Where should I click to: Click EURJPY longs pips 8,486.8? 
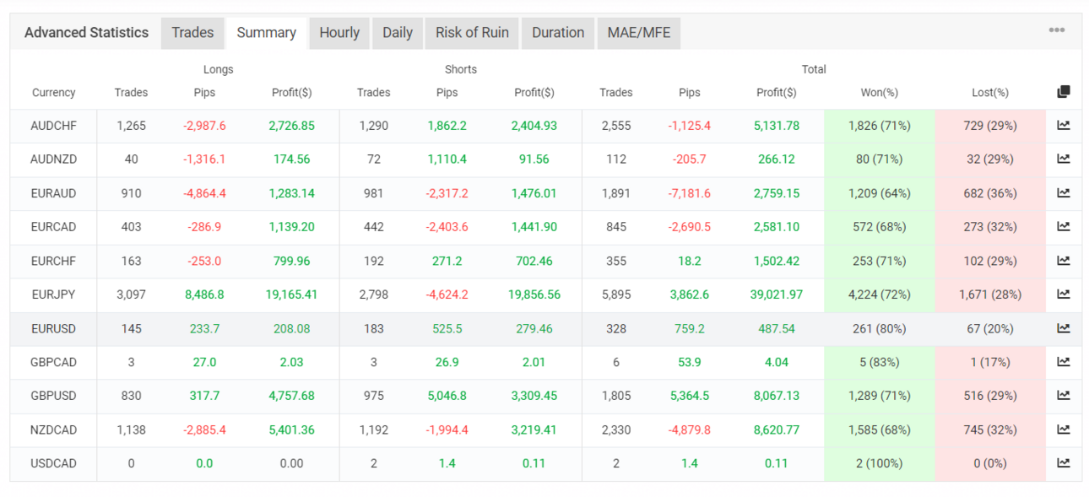(x=204, y=294)
